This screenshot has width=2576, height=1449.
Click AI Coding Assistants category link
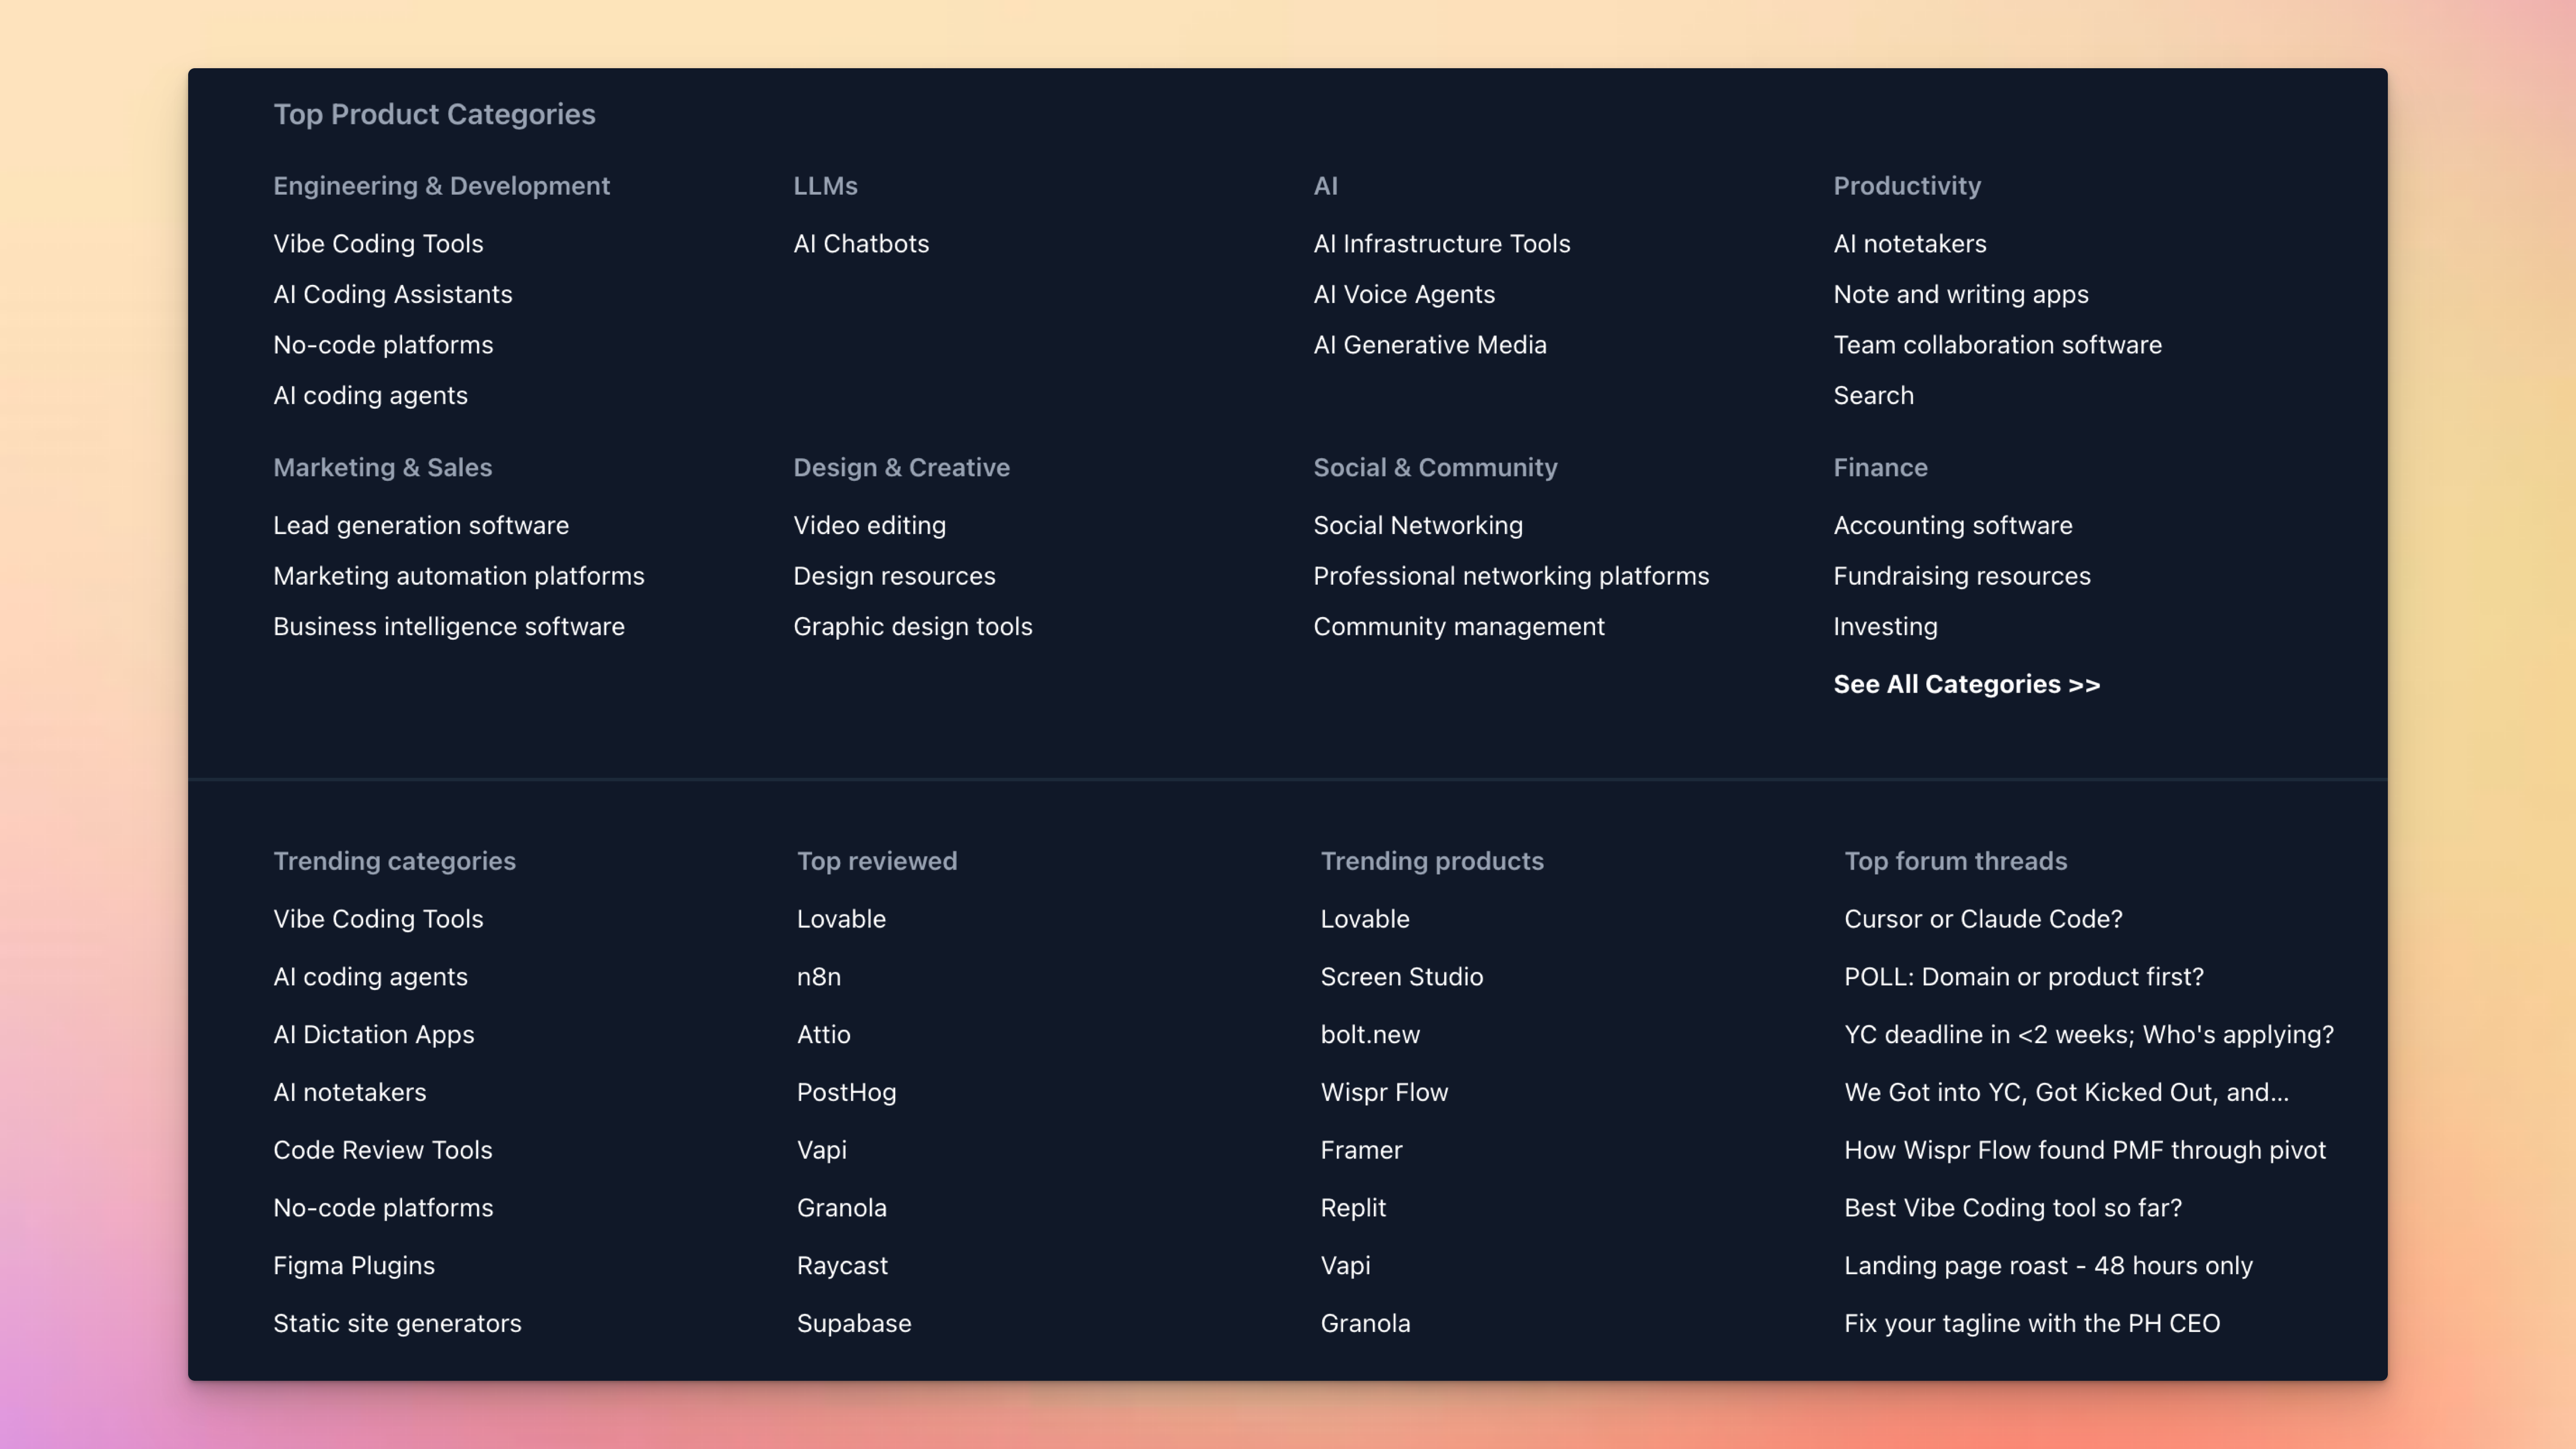click(x=392, y=294)
